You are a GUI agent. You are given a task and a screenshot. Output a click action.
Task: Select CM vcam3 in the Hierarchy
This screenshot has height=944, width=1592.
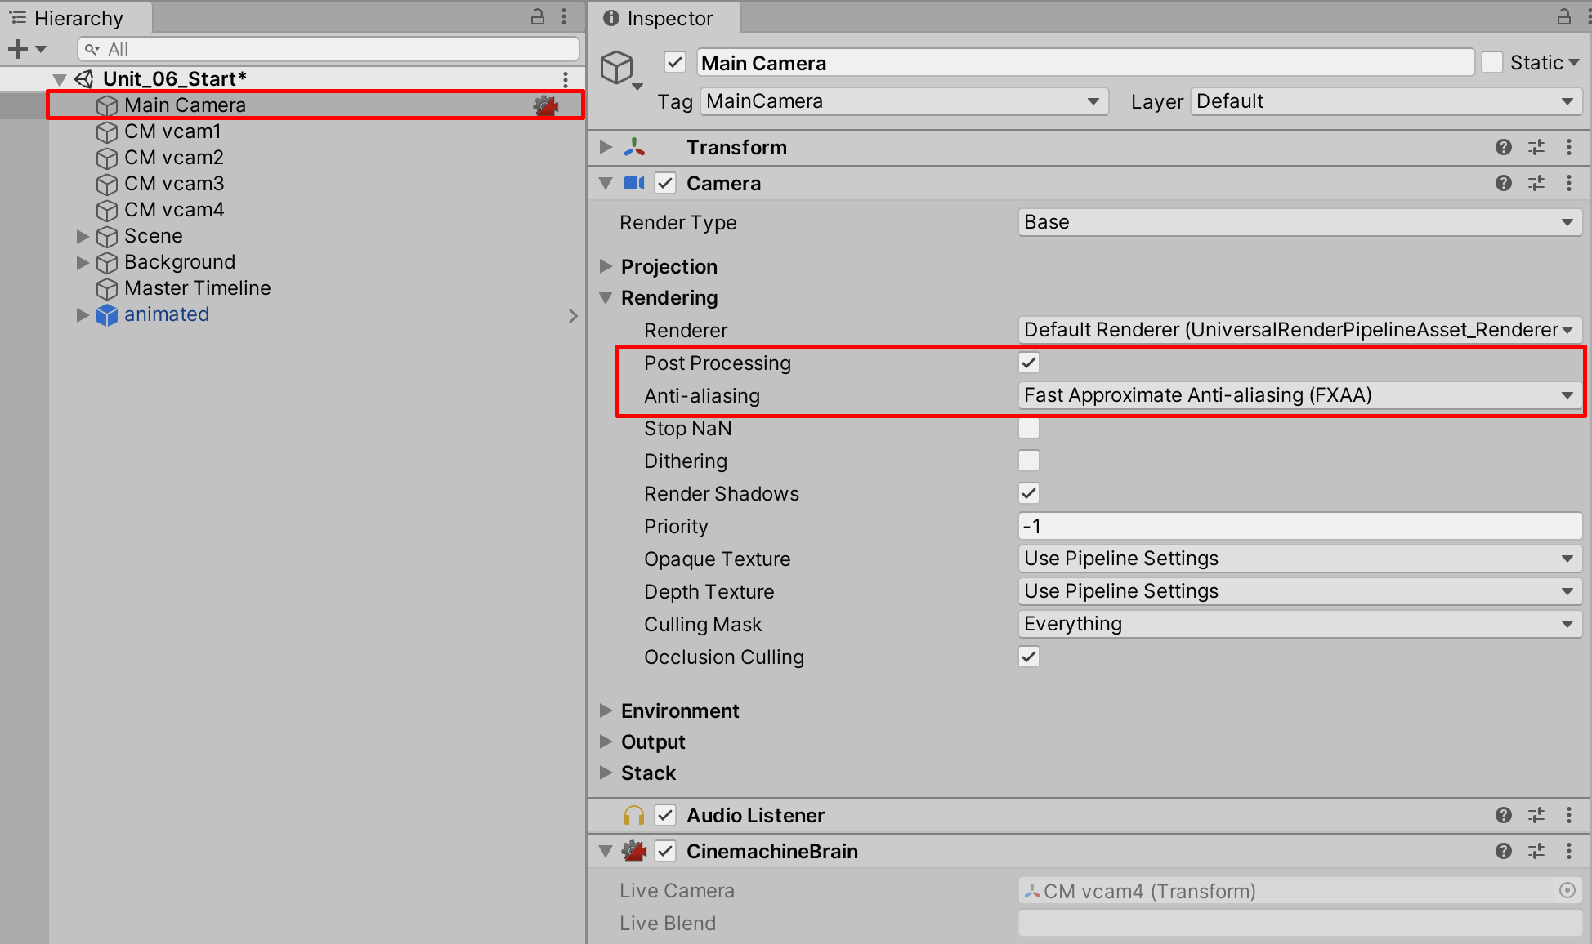[x=174, y=184]
